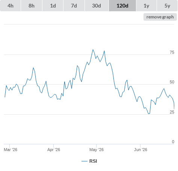Screen dimensions: 178x171
Task: Click the blue RSI legend line marker
Action: point(84,161)
